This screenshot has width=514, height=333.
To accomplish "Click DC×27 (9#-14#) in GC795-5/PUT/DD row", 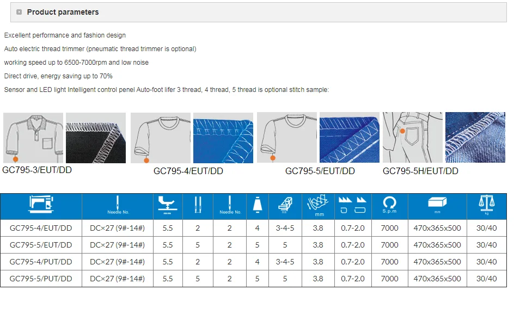I will 118,279.
